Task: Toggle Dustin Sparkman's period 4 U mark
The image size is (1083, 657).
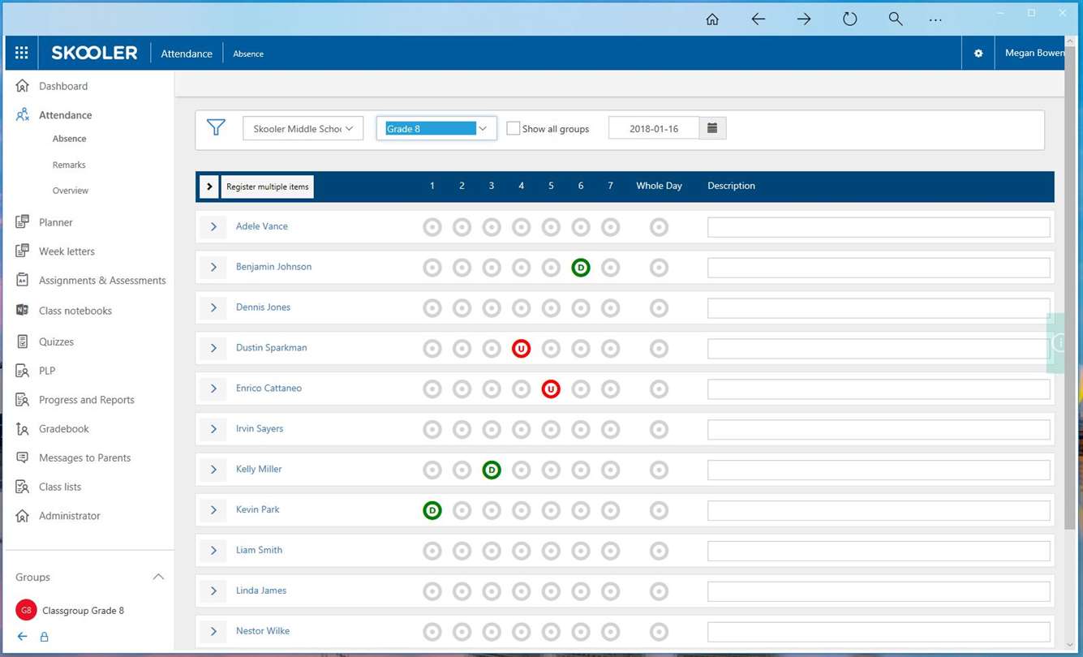Action: pos(521,348)
